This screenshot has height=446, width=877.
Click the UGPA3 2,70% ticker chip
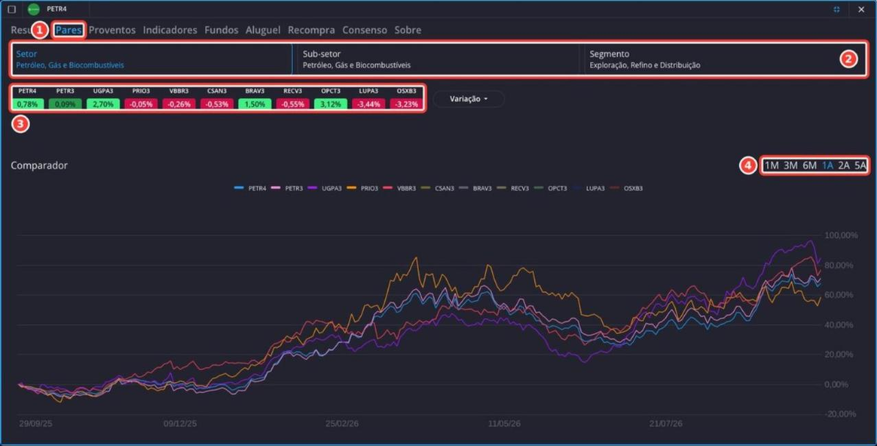pyautogui.click(x=103, y=97)
